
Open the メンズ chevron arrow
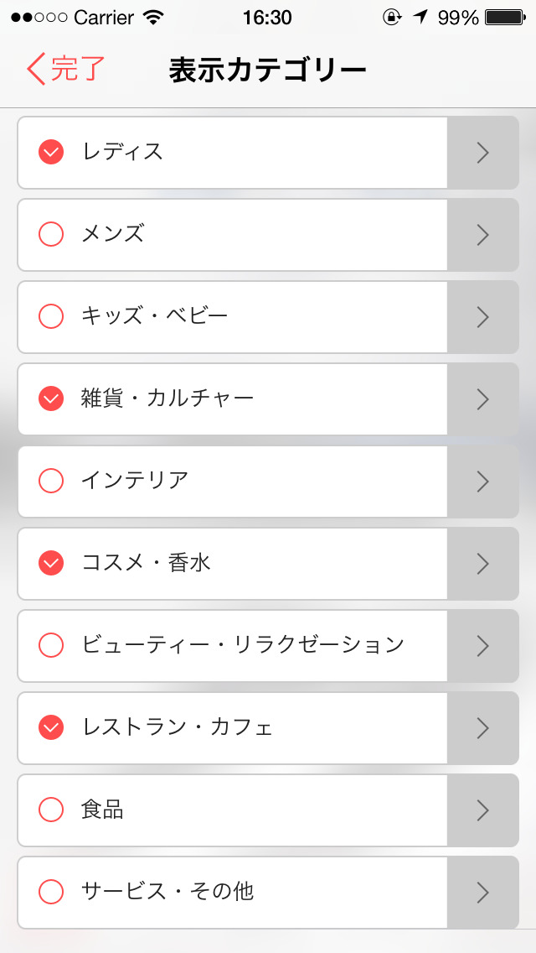(482, 235)
